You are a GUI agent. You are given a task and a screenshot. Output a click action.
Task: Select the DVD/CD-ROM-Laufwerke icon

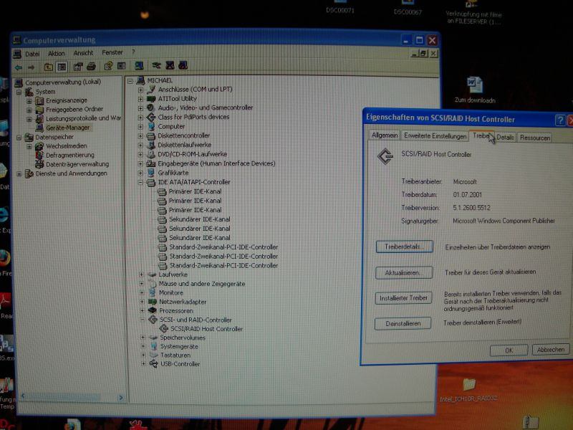(151, 154)
